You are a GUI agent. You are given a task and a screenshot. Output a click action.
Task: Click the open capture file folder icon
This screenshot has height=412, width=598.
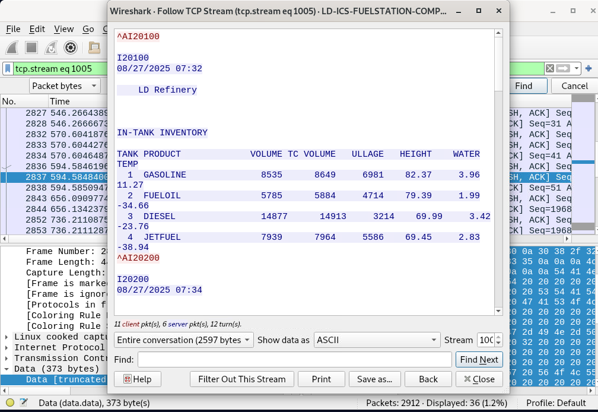pyautogui.click(x=94, y=48)
